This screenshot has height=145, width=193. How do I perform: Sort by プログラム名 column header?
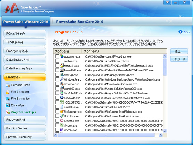67,51
